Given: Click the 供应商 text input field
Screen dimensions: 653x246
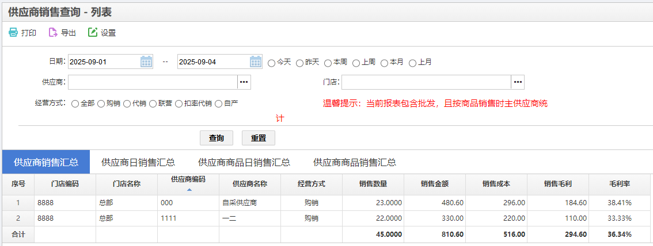Looking at the screenshot, I should point(153,83).
